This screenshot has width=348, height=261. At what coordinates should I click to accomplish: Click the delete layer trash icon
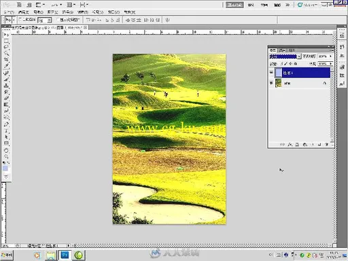coord(327,144)
